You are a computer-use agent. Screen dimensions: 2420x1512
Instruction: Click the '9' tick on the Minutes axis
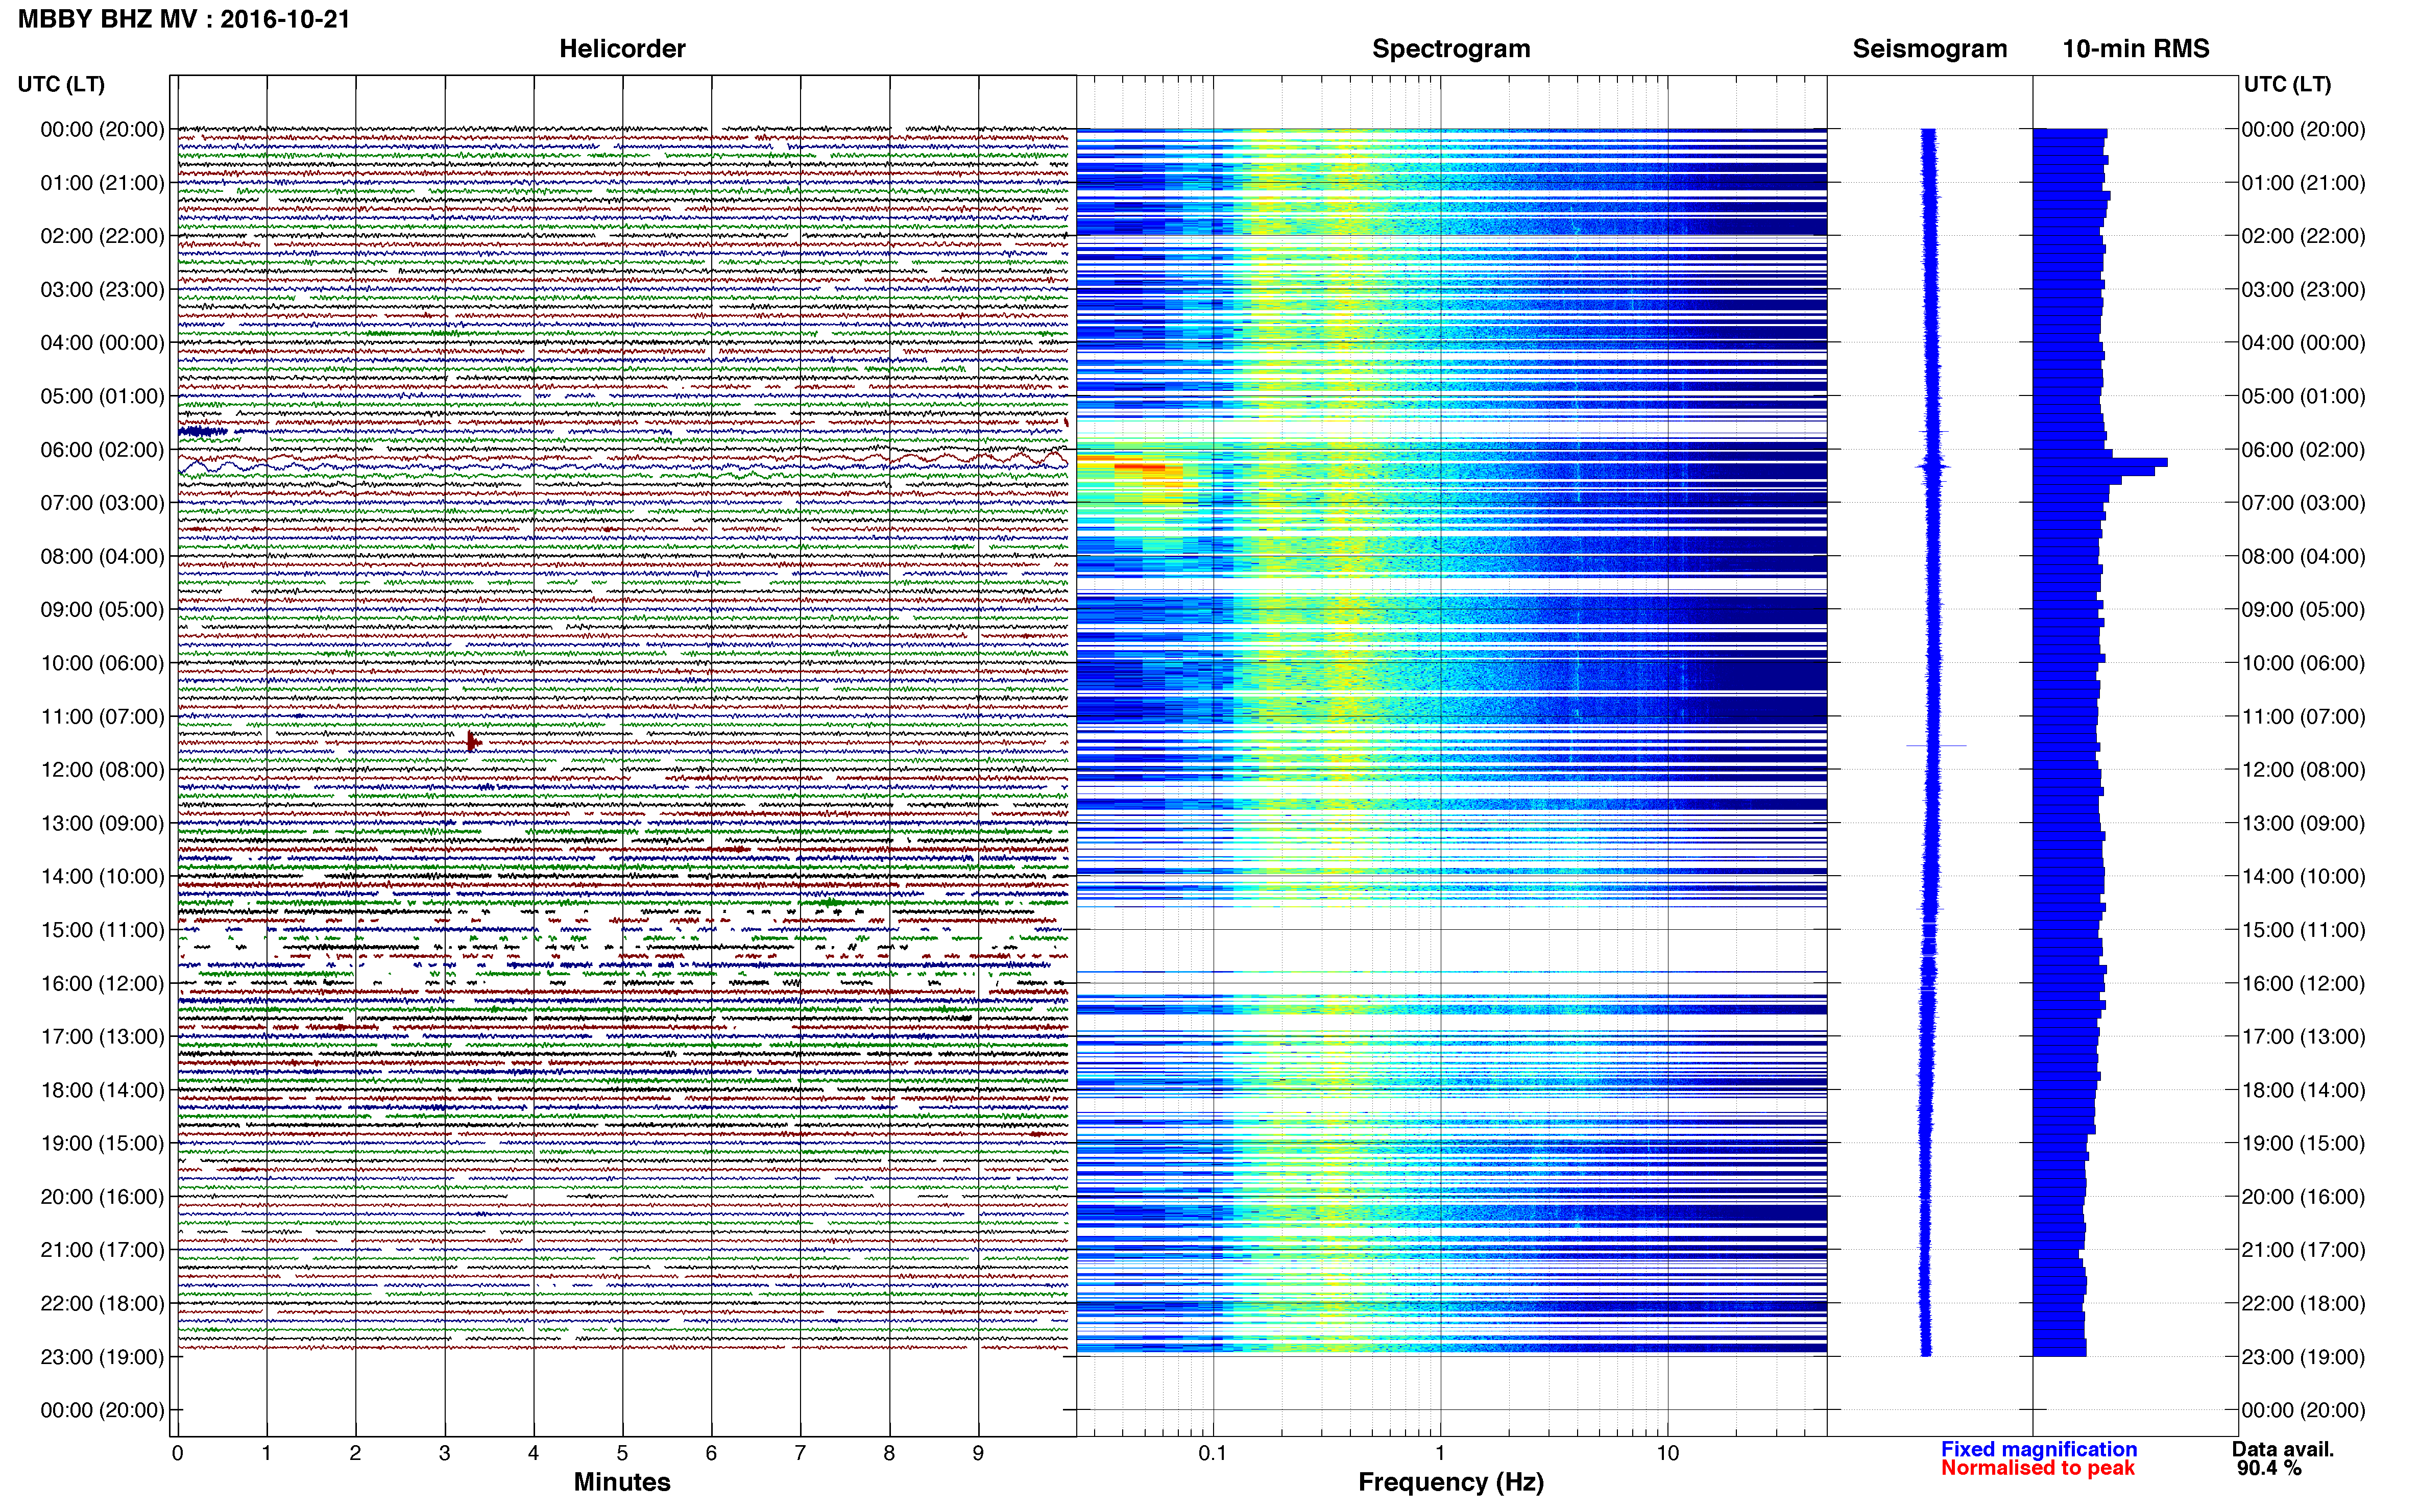tap(978, 1453)
